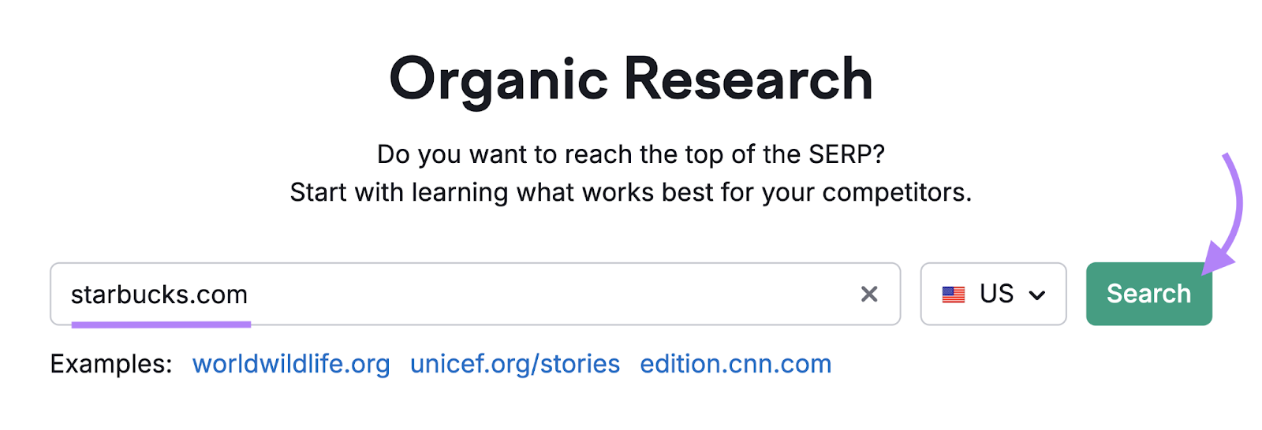The height and width of the screenshot is (430, 1262).
Task: Click the word competitors in subtitle
Action: coord(896,192)
